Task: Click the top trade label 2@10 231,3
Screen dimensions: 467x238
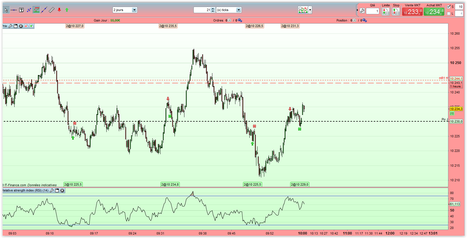Action: (290, 26)
